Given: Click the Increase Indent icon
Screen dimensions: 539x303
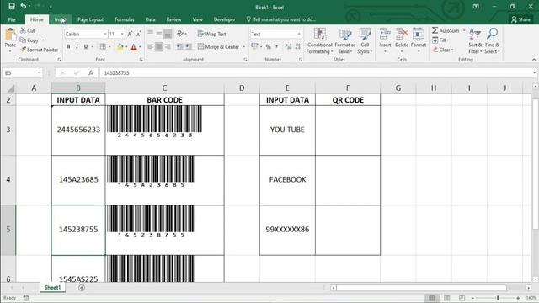Looking at the screenshot, I should click(189, 46).
